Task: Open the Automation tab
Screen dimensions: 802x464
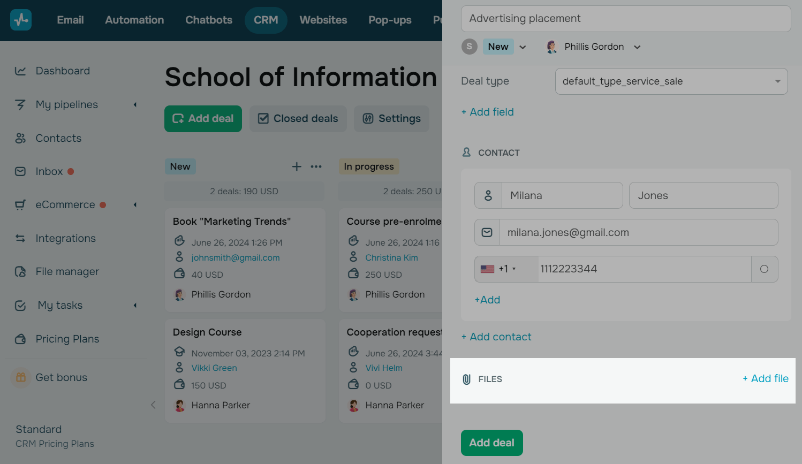Action: click(134, 20)
